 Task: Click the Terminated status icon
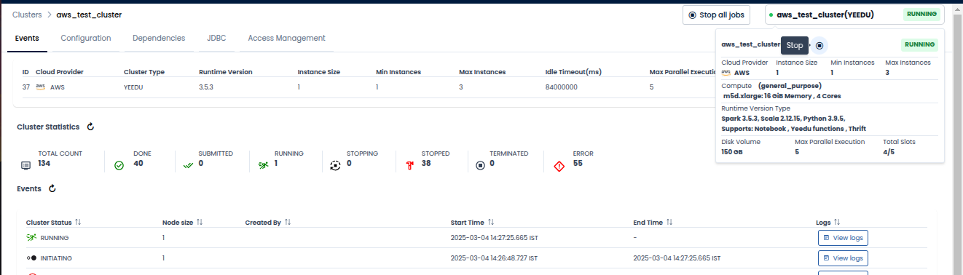pos(480,166)
